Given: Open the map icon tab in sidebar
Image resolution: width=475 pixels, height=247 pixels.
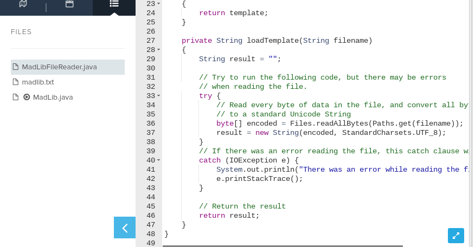Looking at the screenshot, I should (23, 4).
